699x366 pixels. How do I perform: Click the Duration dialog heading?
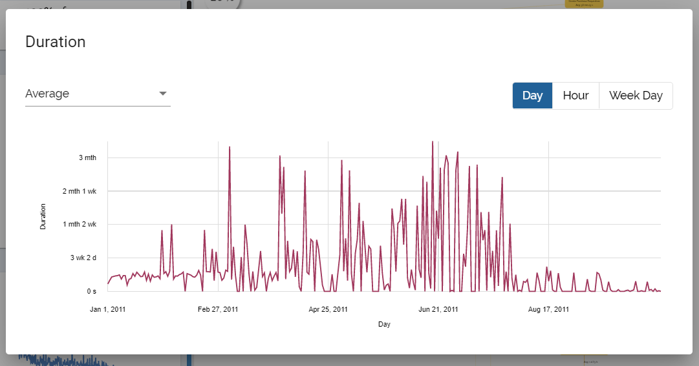56,42
